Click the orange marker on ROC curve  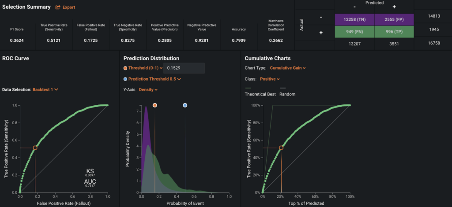(35, 148)
